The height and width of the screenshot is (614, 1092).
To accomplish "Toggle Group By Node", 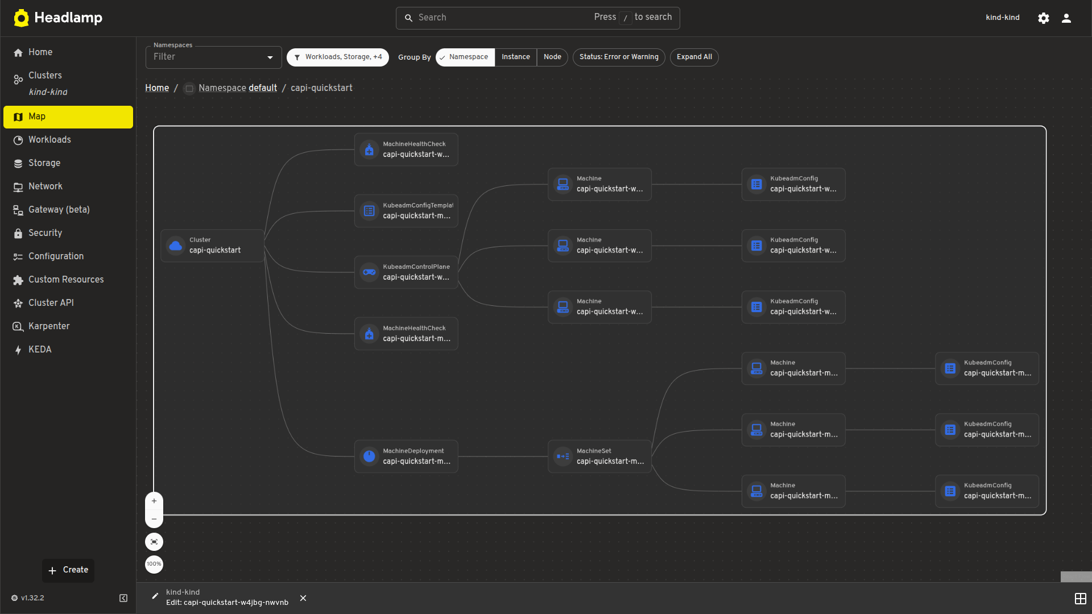I will click(x=552, y=57).
